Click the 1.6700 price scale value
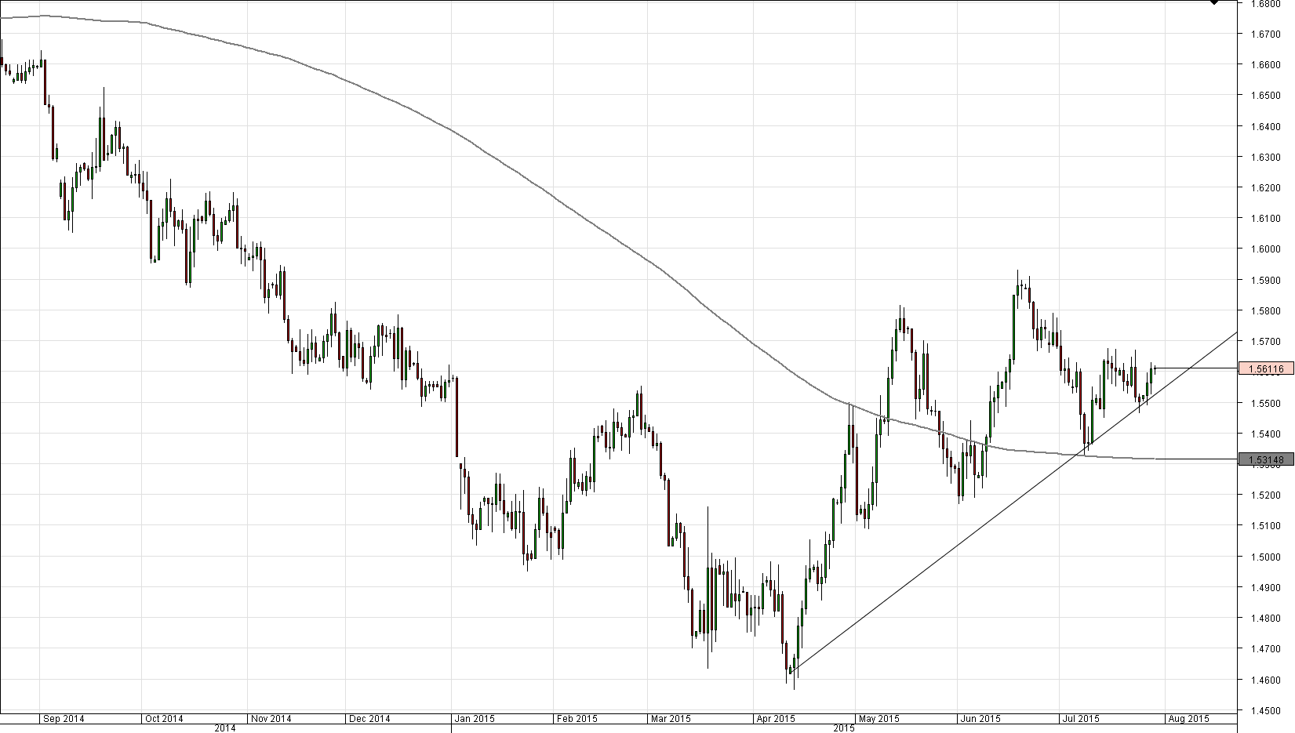The height and width of the screenshot is (733, 1295). pos(1268,34)
